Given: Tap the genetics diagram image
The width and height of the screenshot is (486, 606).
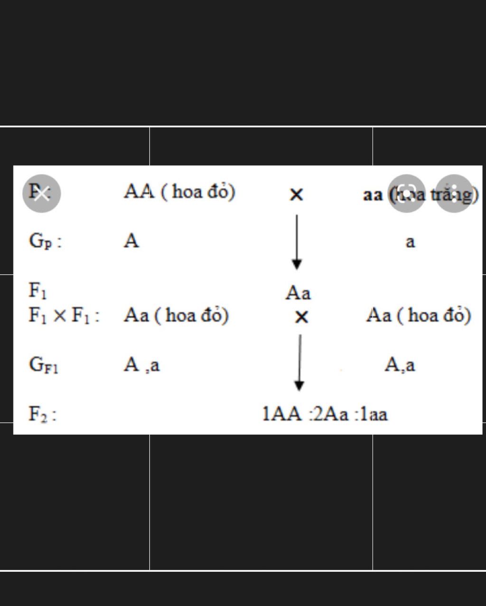Looking at the screenshot, I should coord(248,300).
